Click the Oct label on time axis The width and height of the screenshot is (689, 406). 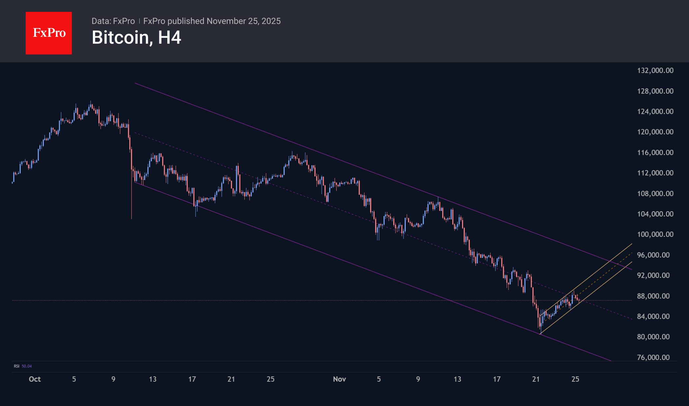pos(35,379)
